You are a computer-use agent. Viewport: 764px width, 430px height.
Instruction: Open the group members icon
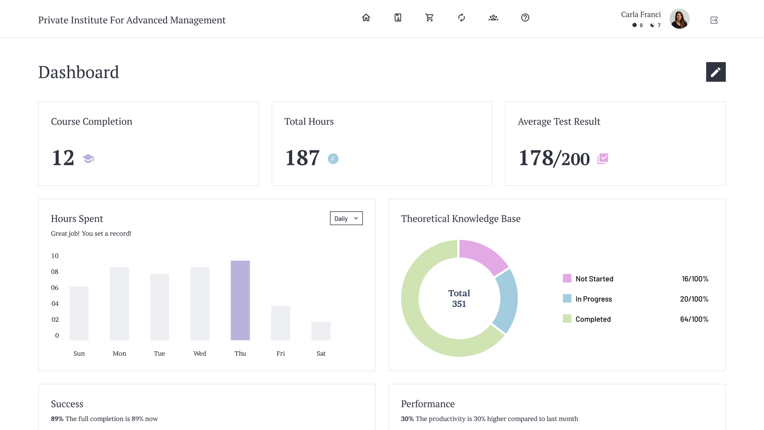[x=493, y=18]
